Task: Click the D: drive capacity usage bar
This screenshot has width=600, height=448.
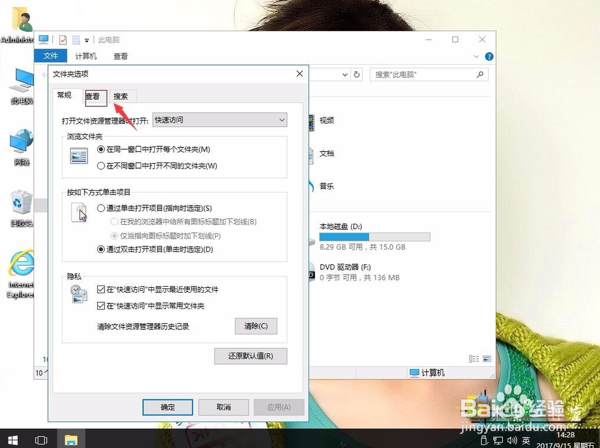Action: tap(374, 237)
